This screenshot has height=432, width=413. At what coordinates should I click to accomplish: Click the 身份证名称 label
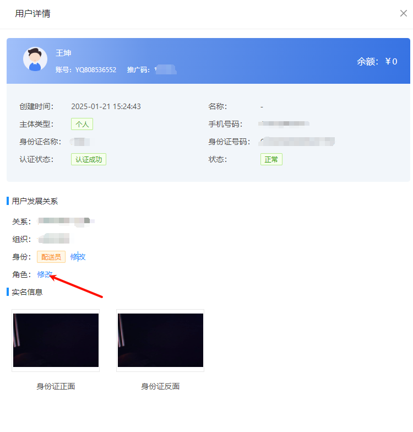click(40, 142)
